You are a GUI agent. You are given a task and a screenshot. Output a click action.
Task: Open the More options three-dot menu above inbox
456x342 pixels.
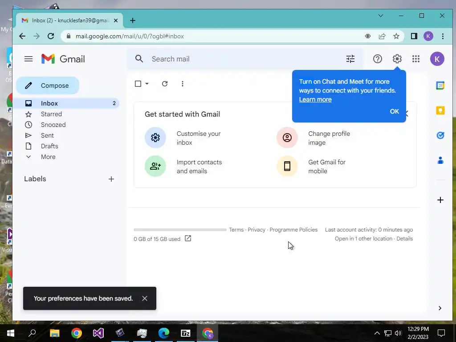pos(182,84)
